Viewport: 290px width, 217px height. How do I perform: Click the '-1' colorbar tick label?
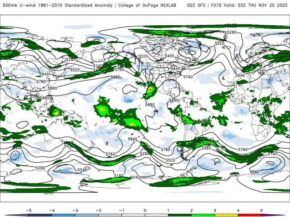pyautogui.click(x=121, y=210)
